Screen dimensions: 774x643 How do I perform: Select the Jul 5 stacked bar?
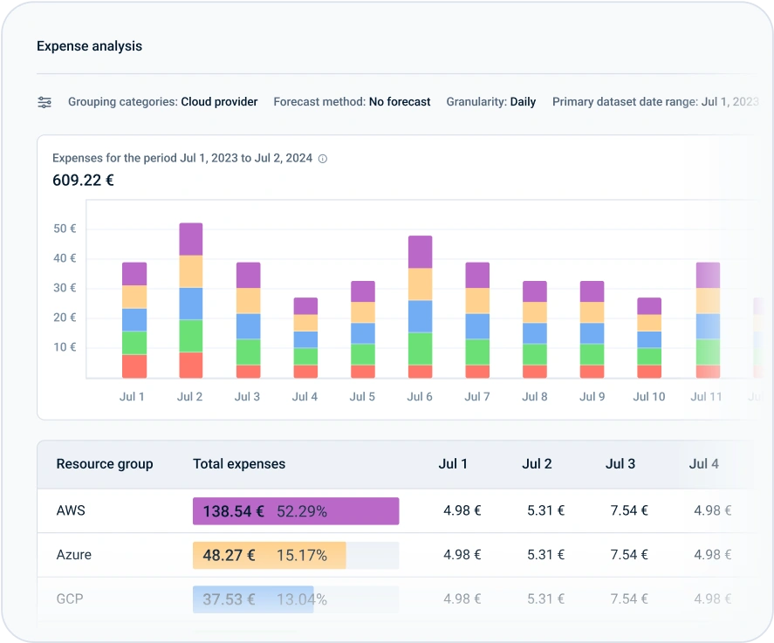point(363,330)
